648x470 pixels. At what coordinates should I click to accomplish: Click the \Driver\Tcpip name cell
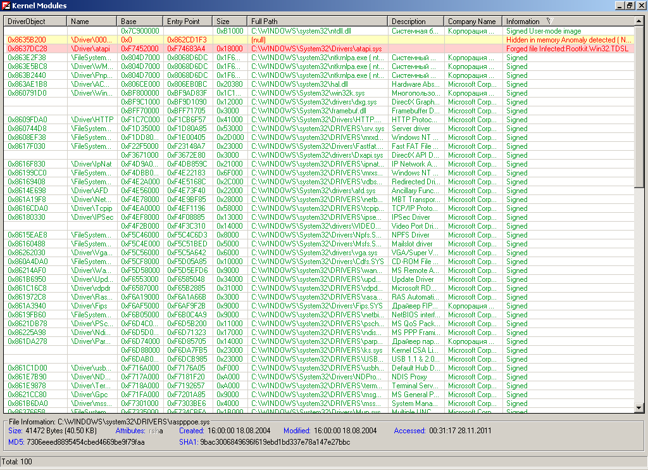point(91,208)
